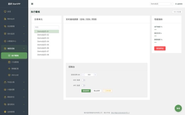The height and width of the screenshot is (115, 185).
Task: Open the green 智星 assistant floating button
Action: pos(178,108)
